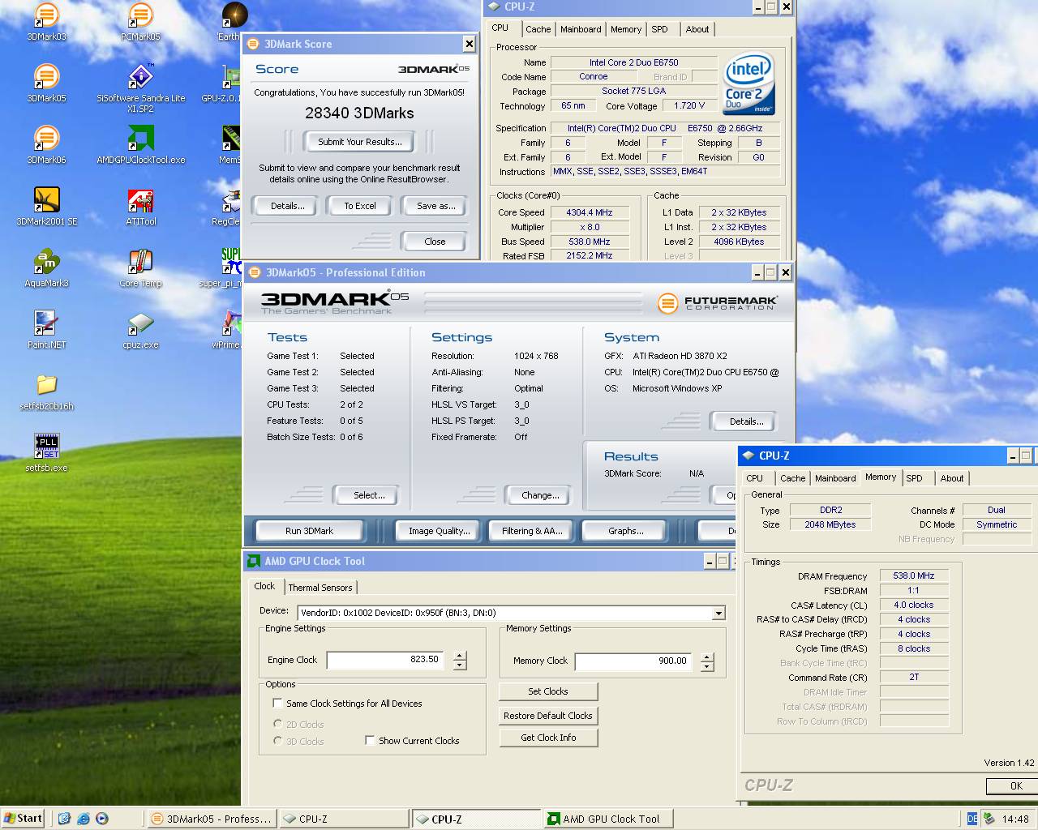This screenshot has height=830, width=1038.
Task: Click DRAM Frequency 538.0 MHz value
Action: point(914,575)
